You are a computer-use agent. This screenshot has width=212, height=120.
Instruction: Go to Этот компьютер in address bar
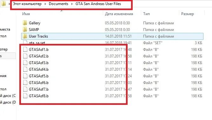27,4
